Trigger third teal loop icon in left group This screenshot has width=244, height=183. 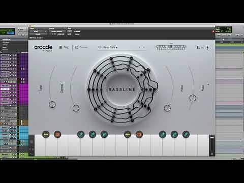click(x=104, y=135)
